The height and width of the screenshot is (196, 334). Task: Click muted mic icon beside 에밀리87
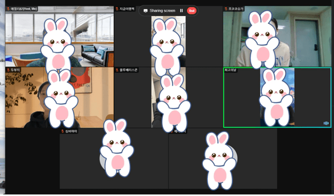pos(8,8)
